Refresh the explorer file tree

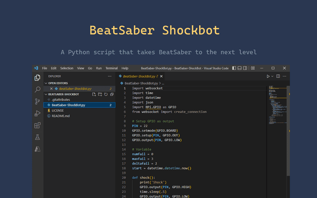[x=106, y=94]
